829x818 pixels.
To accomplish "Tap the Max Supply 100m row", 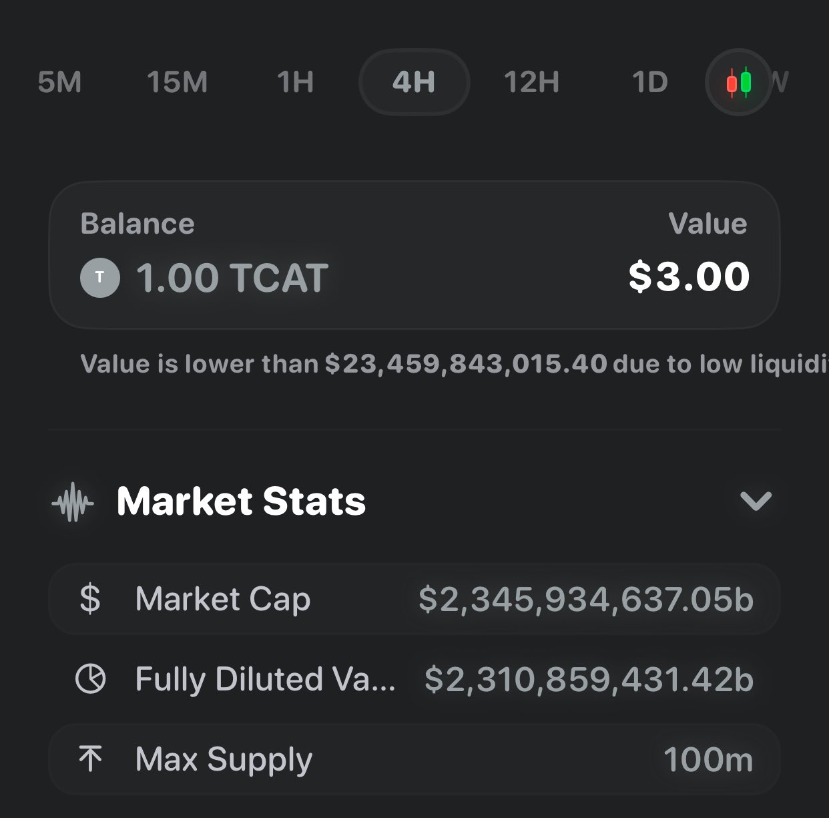I will [414, 759].
